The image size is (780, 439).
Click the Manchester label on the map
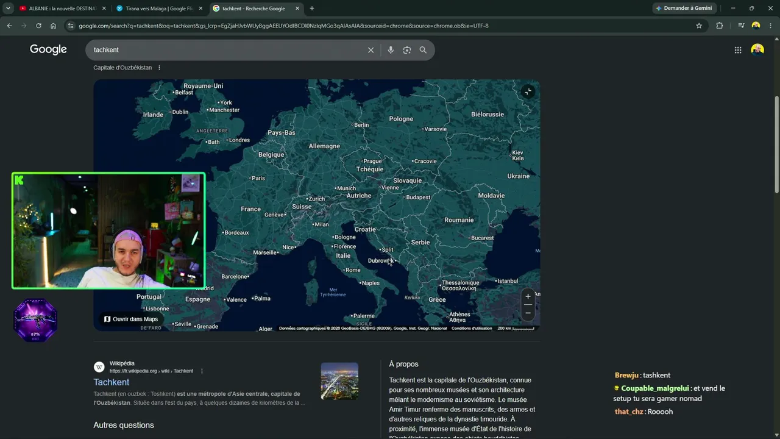tap(224, 110)
